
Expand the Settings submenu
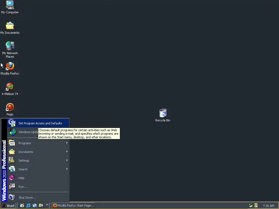pos(38,161)
